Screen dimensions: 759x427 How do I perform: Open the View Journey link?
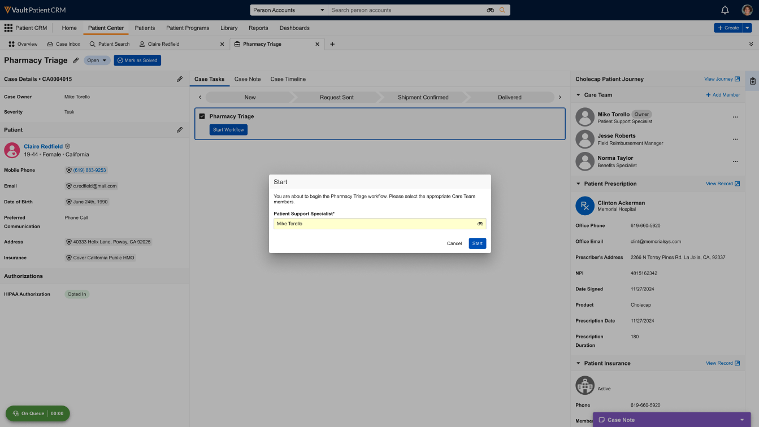pos(722,79)
